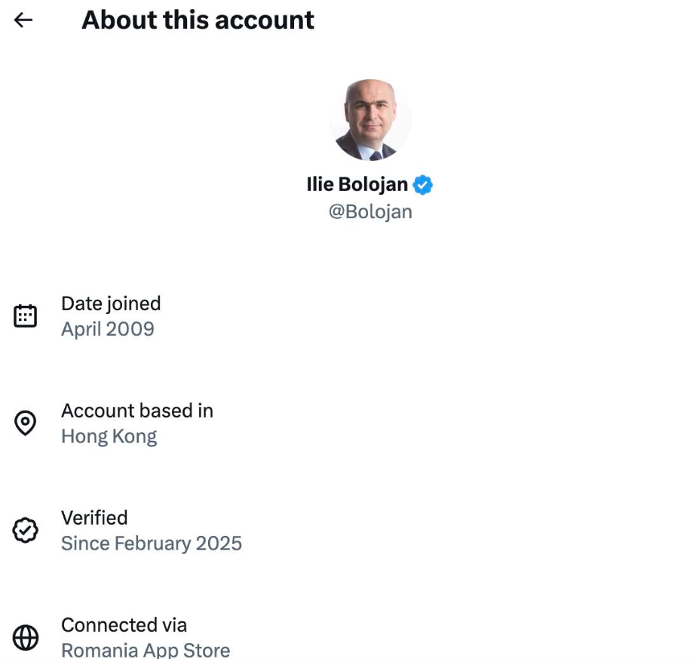
Task: Click the "Verified" label text
Action: pos(94,518)
